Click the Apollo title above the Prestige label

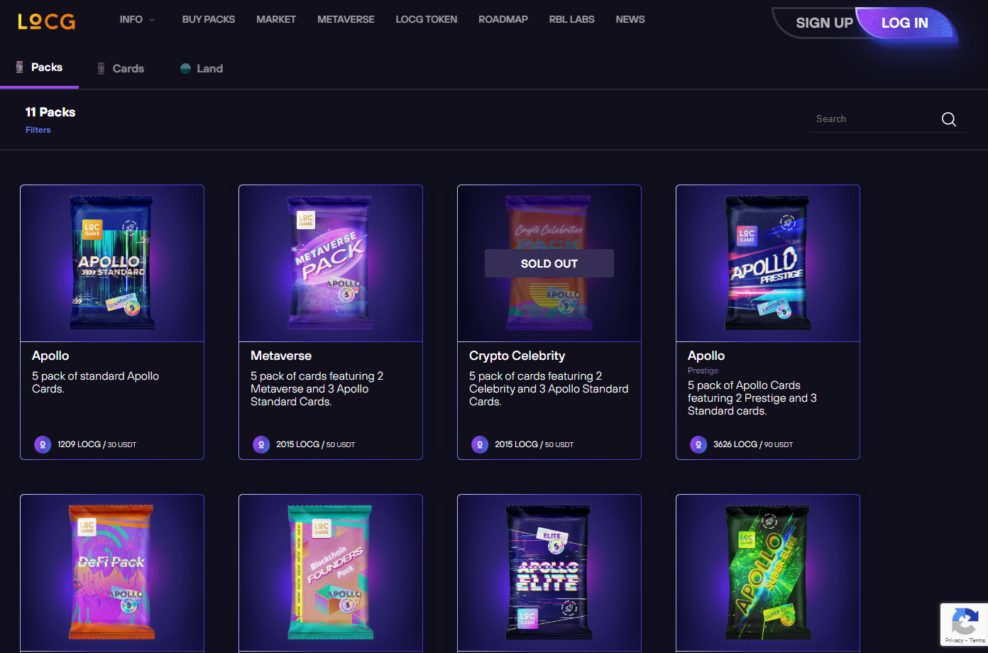[x=706, y=356]
